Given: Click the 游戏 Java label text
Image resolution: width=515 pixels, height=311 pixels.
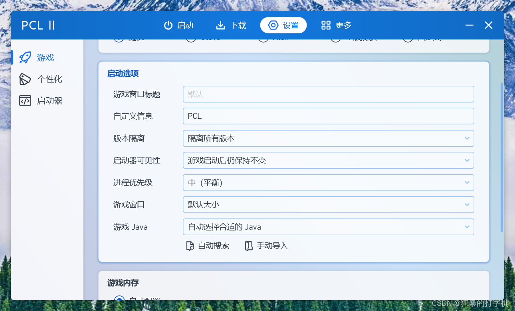Looking at the screenshot, I should (131, 227).
